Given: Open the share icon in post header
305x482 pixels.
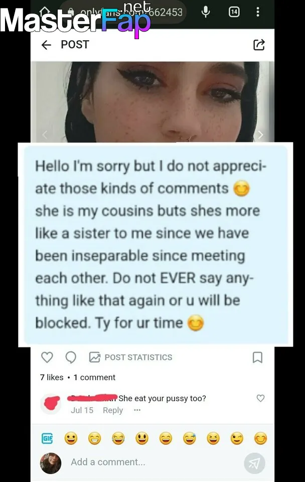Looking at the screenshot, I should (x=259, y=45).
